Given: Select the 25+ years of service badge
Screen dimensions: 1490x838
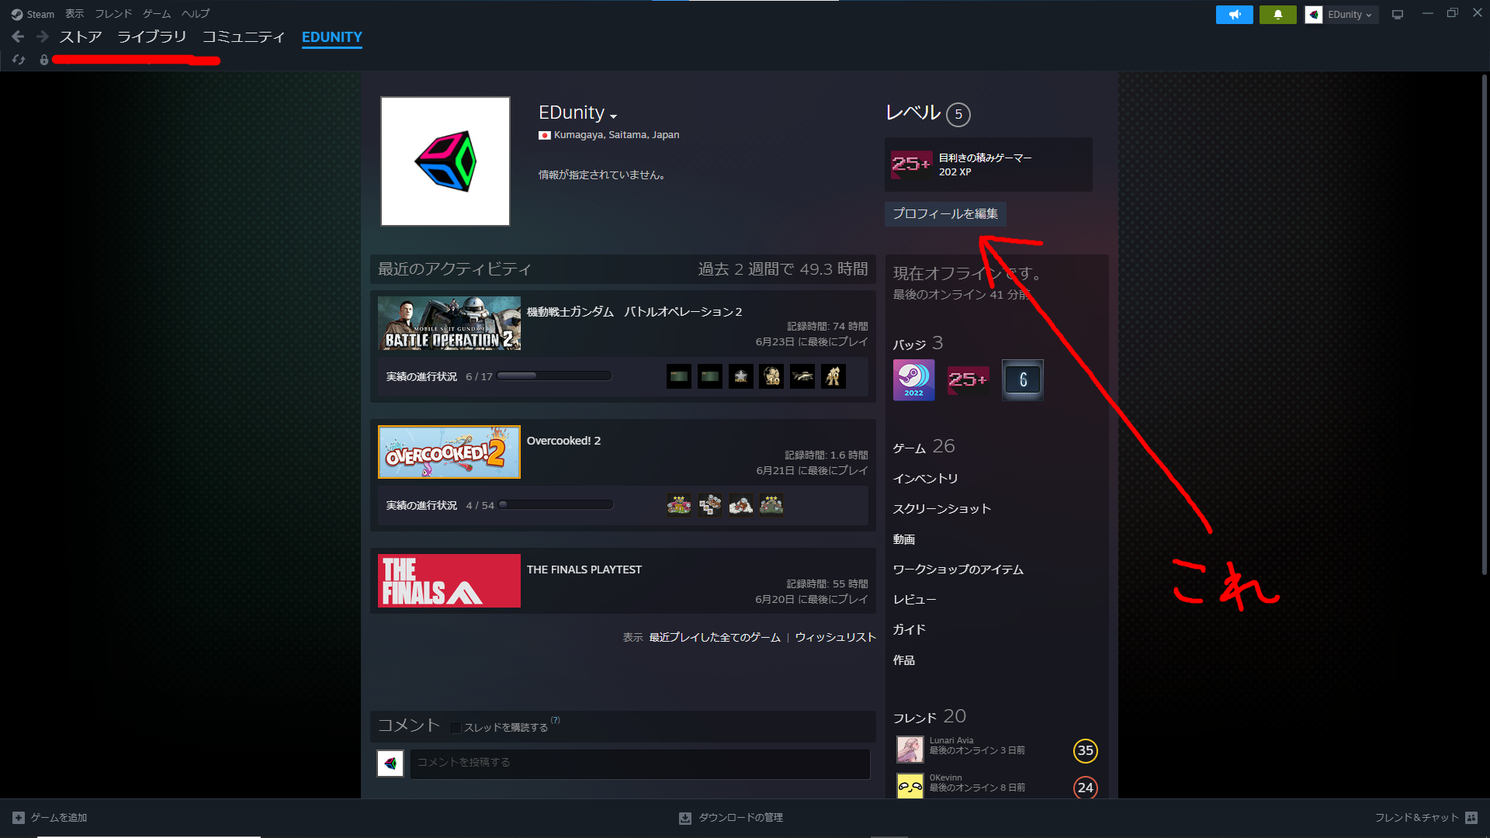Looking at the screenshot, I should [968, 380].
